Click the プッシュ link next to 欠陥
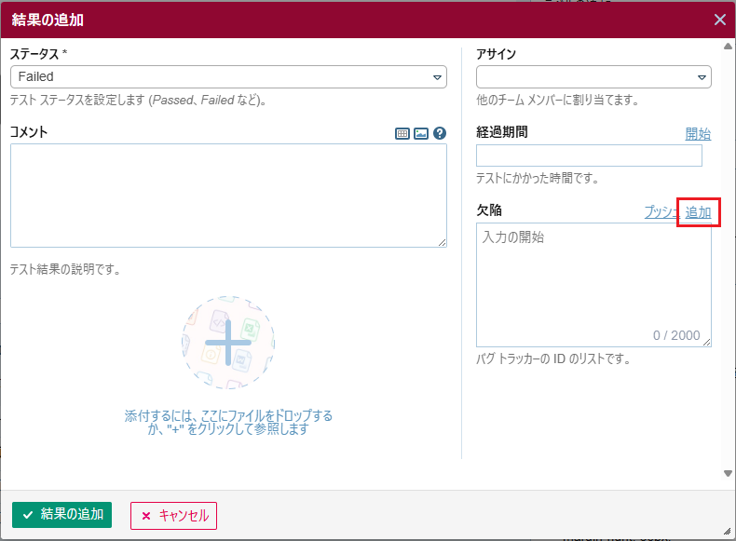 (x=661, y=212)
